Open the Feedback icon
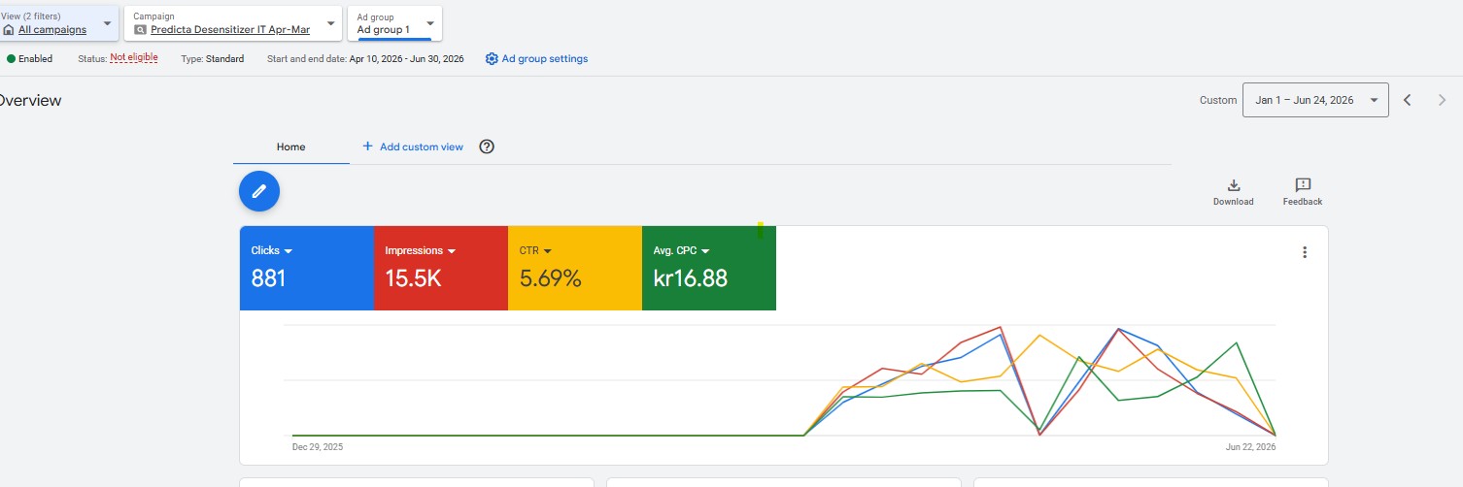This screenshot has height=487, width=1463. point(1303,184)
